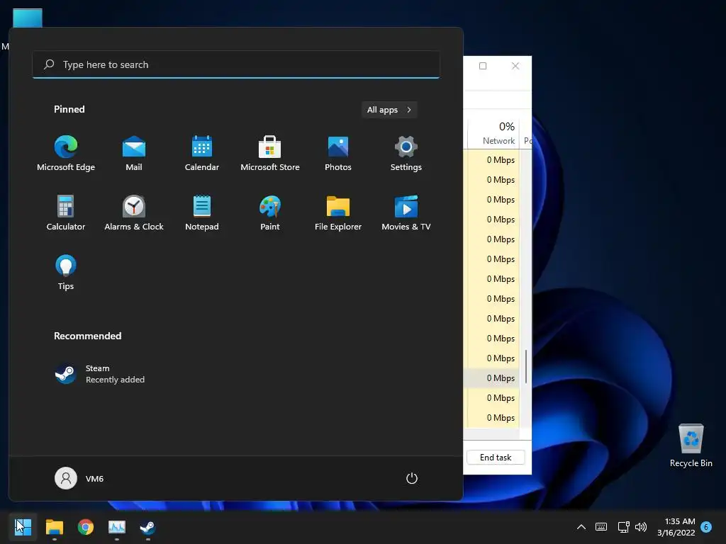
Task: Open Notepad
Action: 202,212
